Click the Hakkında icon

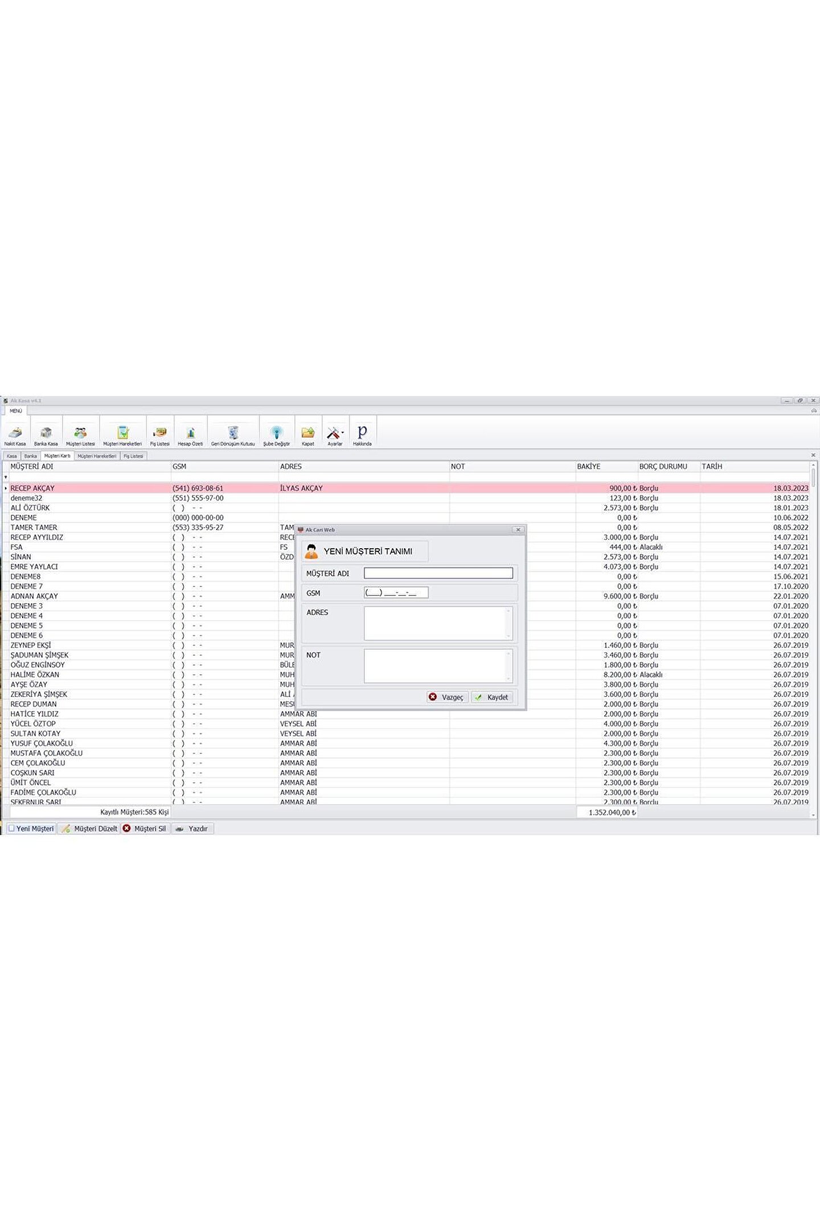[362, 434]
